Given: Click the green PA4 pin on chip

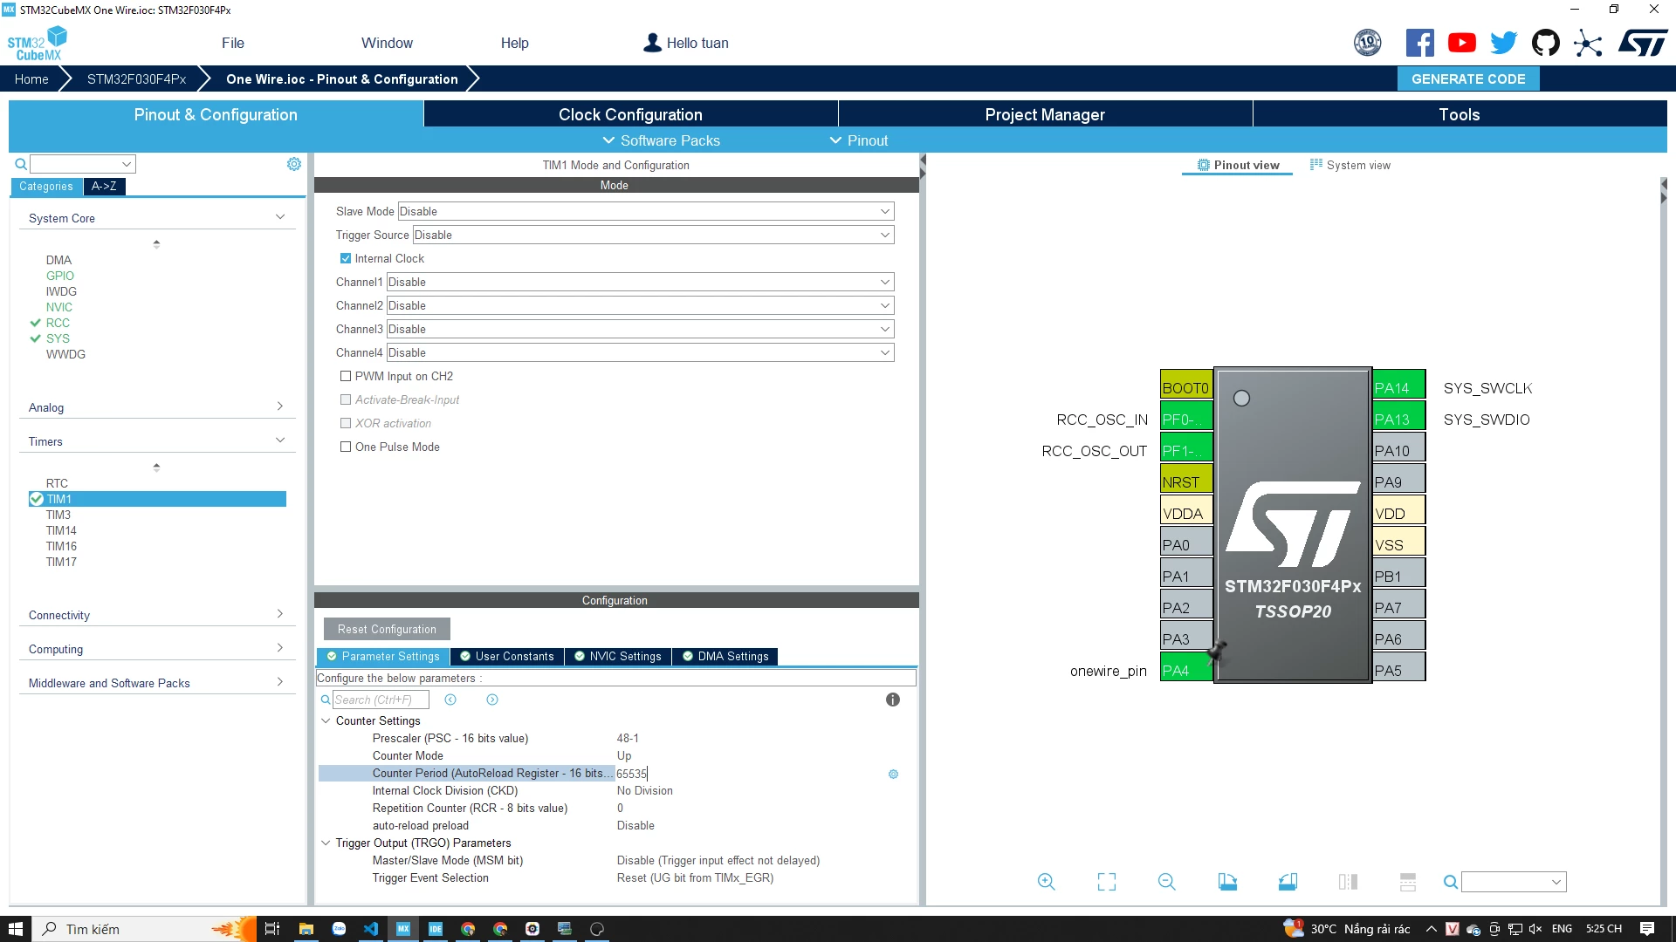Looking at the screenshot, I should 1186,671.
